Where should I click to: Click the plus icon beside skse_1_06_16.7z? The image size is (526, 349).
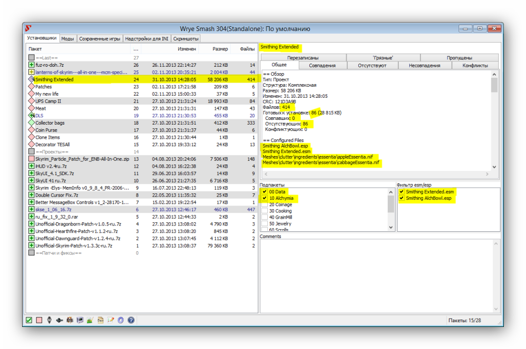coord(31,210)
